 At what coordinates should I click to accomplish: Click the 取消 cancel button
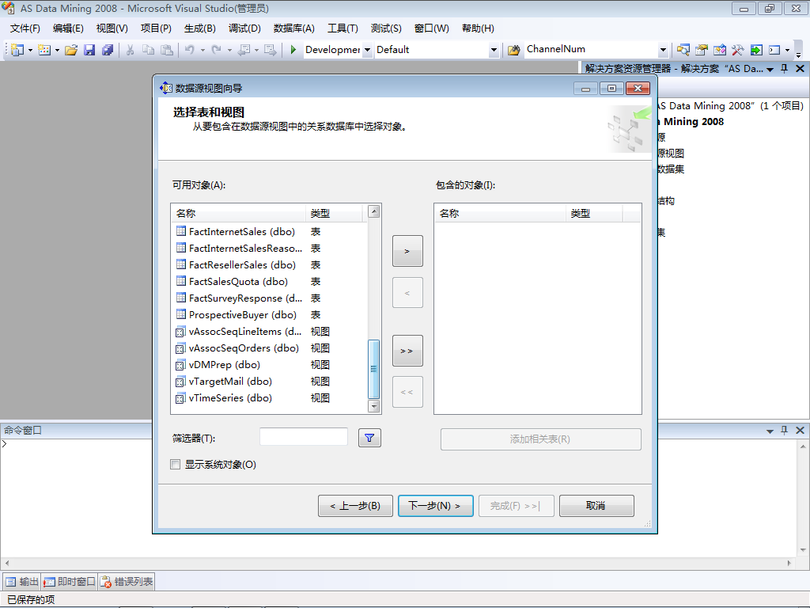point(596,506)
